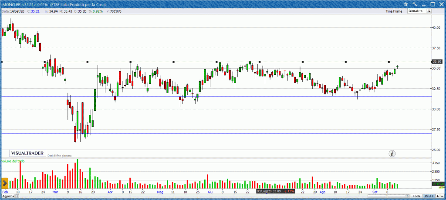Click the scrollbar thumb at bottom right
Viewport: 446px width, 200px height.
pos(387,196)
